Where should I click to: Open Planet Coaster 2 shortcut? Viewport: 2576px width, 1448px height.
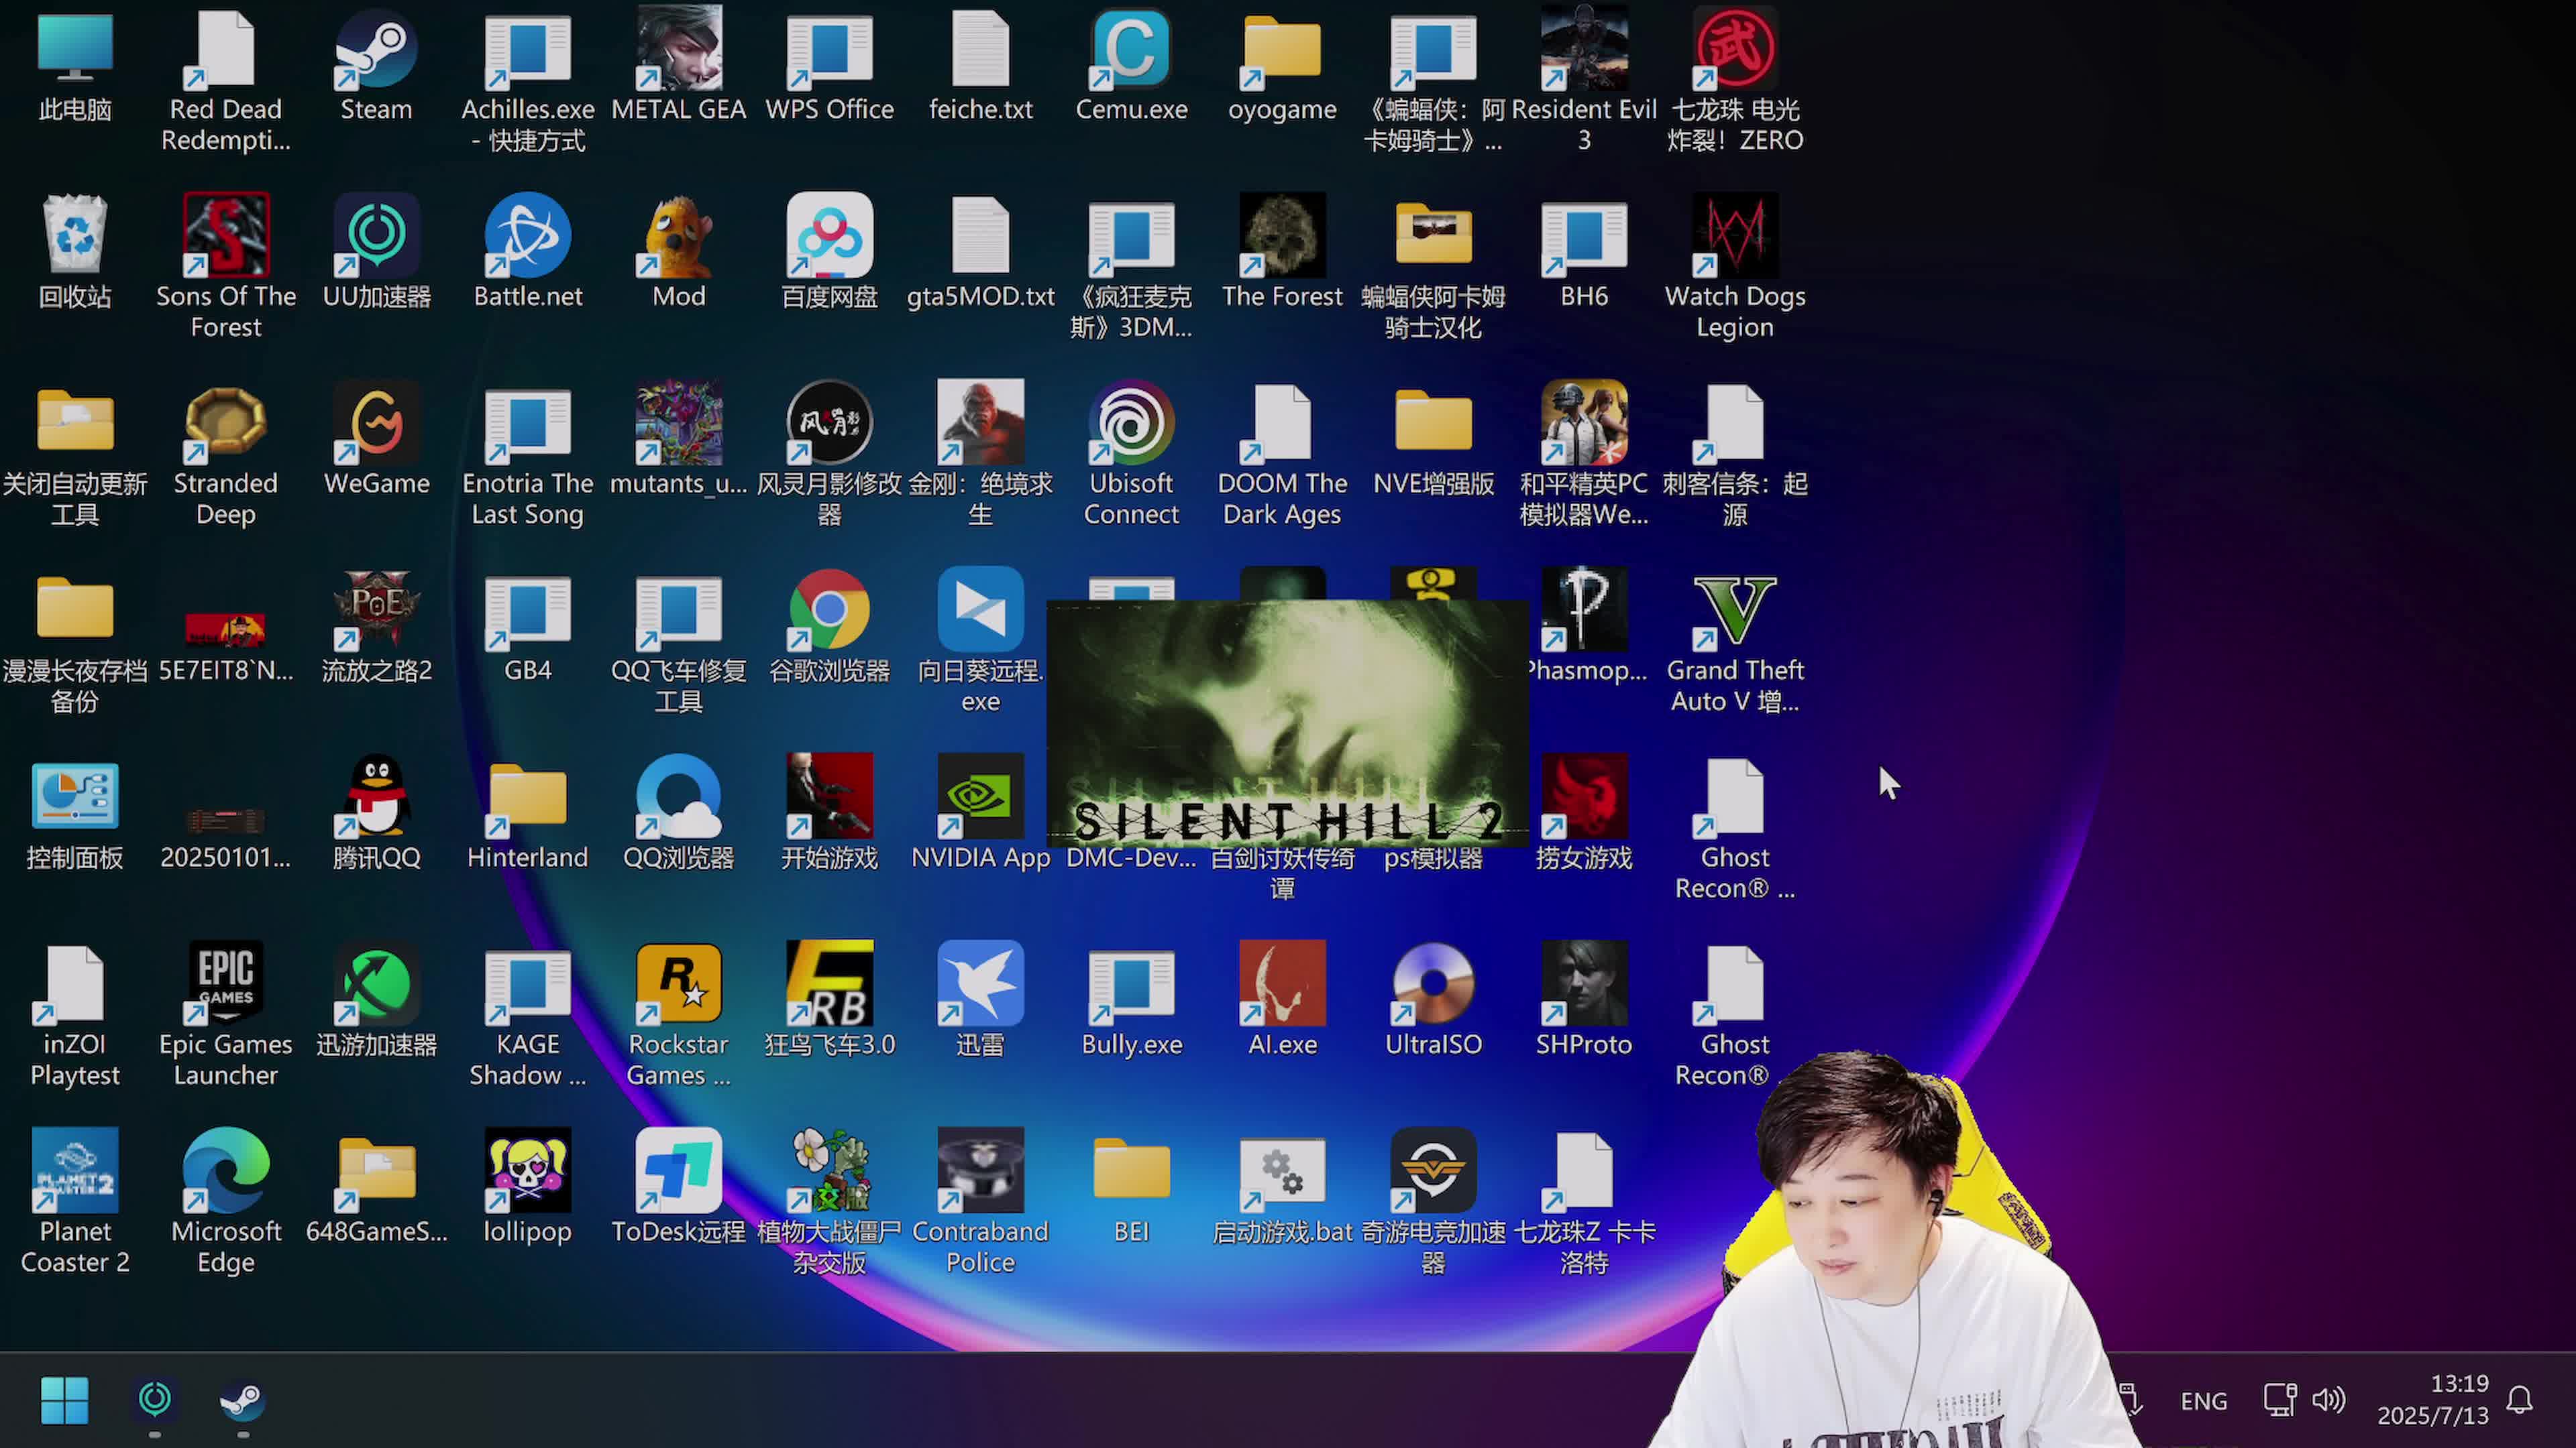(x=75, y=1202)
